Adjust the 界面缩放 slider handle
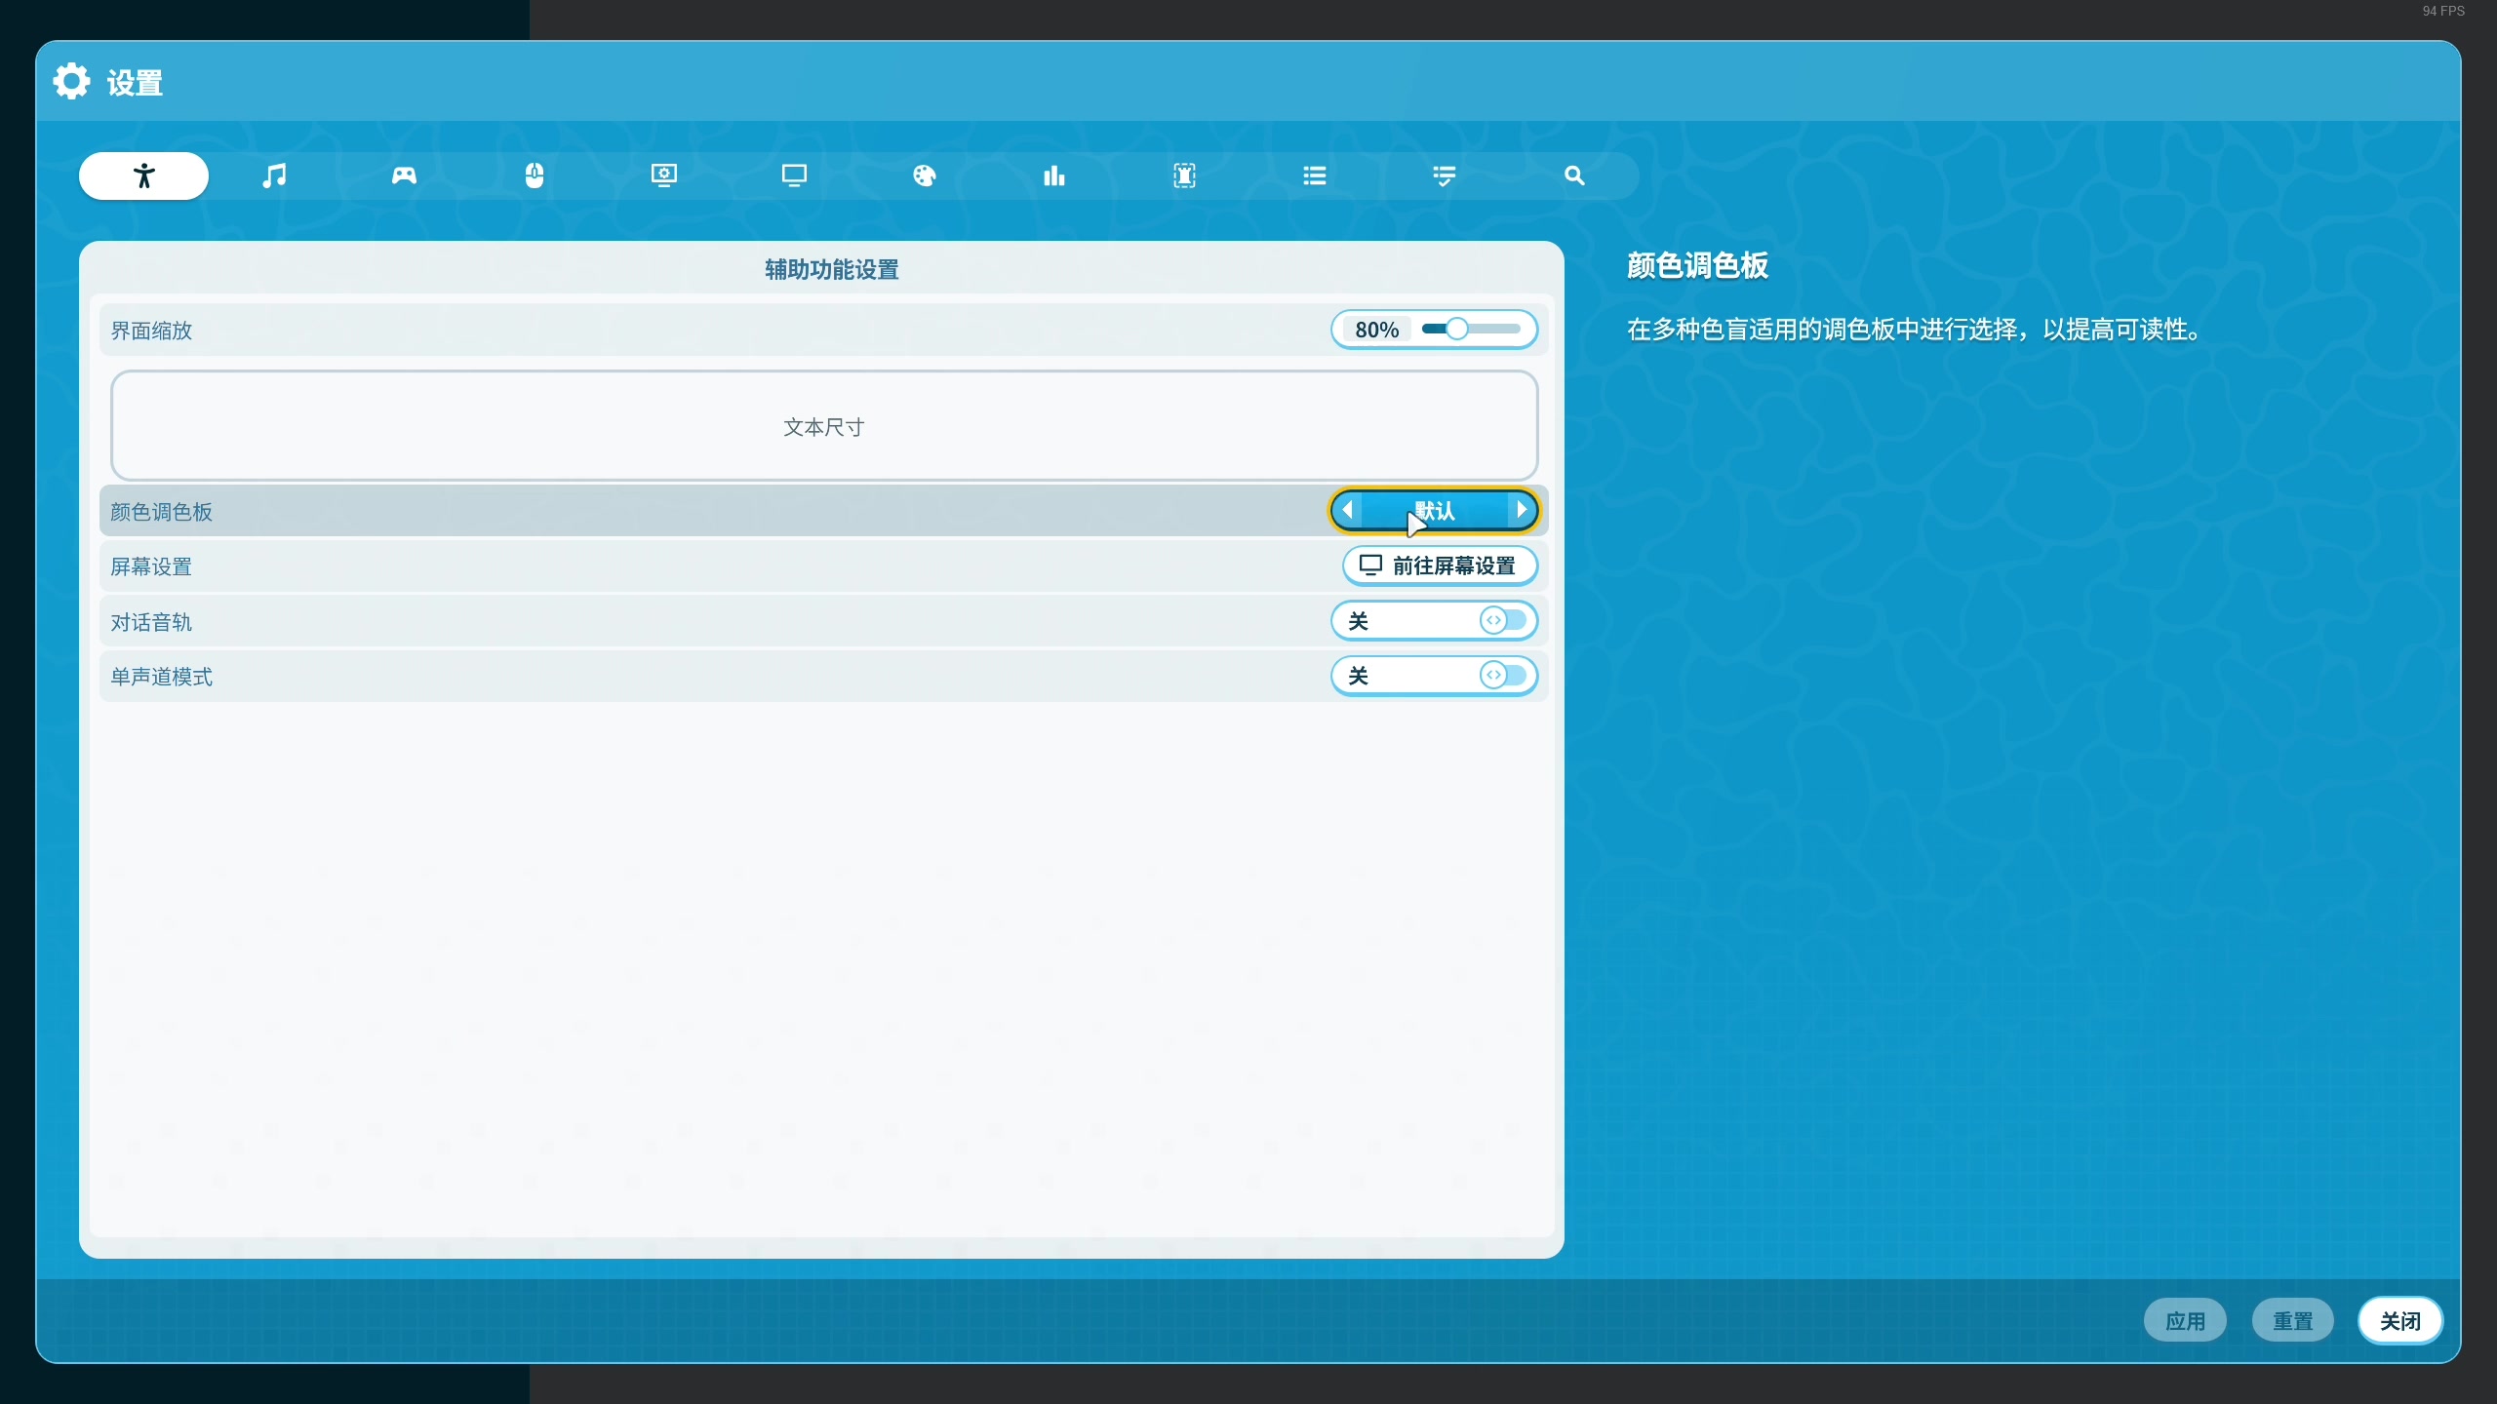 point(1456,330)
